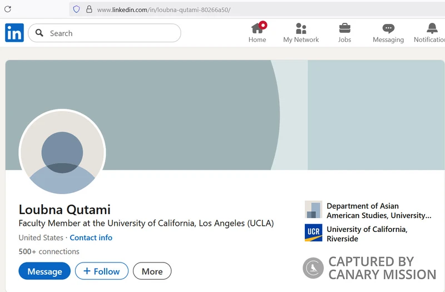
Task: Open the default profile photo avatar
Action: tap(62, 152)
